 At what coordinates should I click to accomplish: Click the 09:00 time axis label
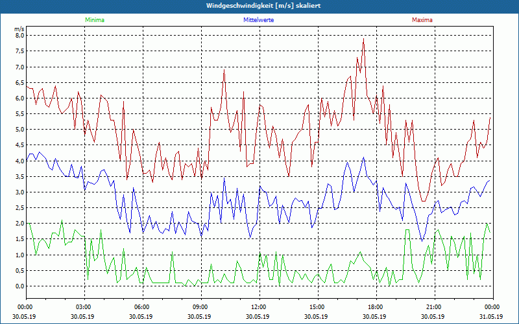point(201,307)
